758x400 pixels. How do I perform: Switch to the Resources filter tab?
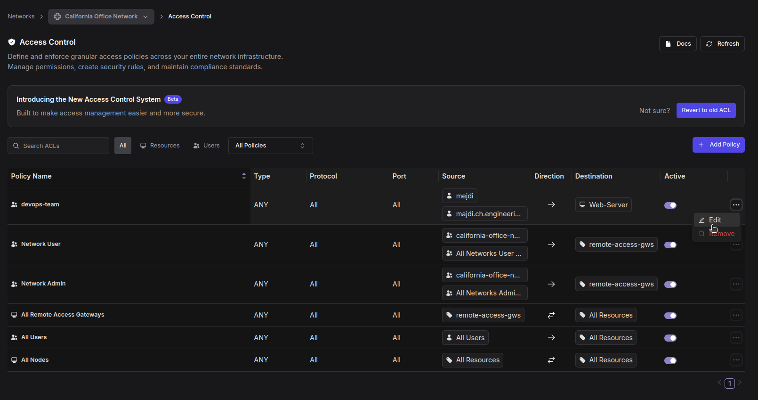160,146
